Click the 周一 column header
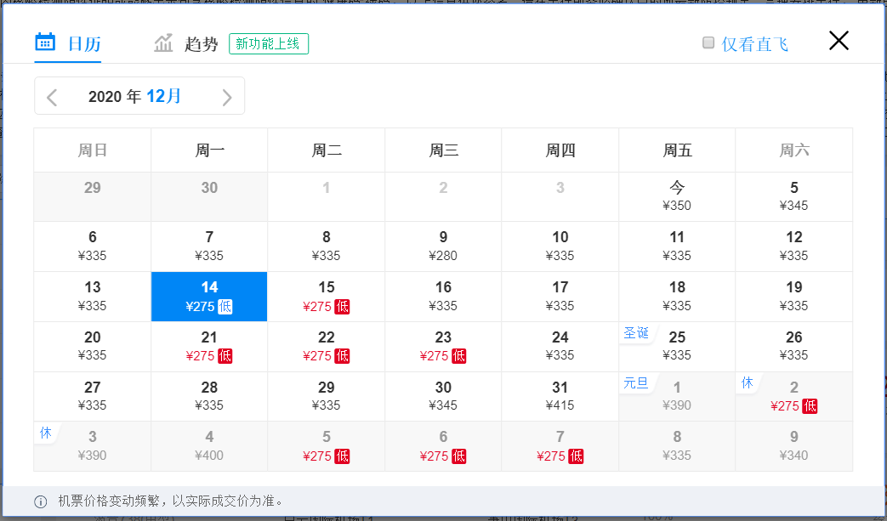887x521 pixels. pyautogui.click(x=209, y=150)
